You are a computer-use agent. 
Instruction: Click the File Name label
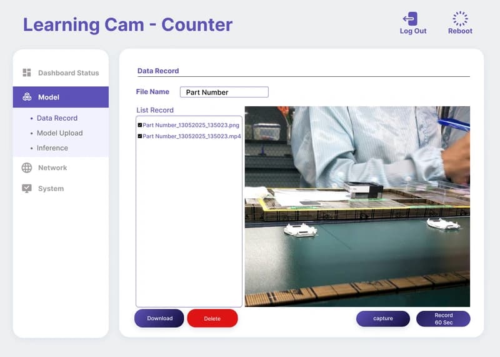coord(152,92)
